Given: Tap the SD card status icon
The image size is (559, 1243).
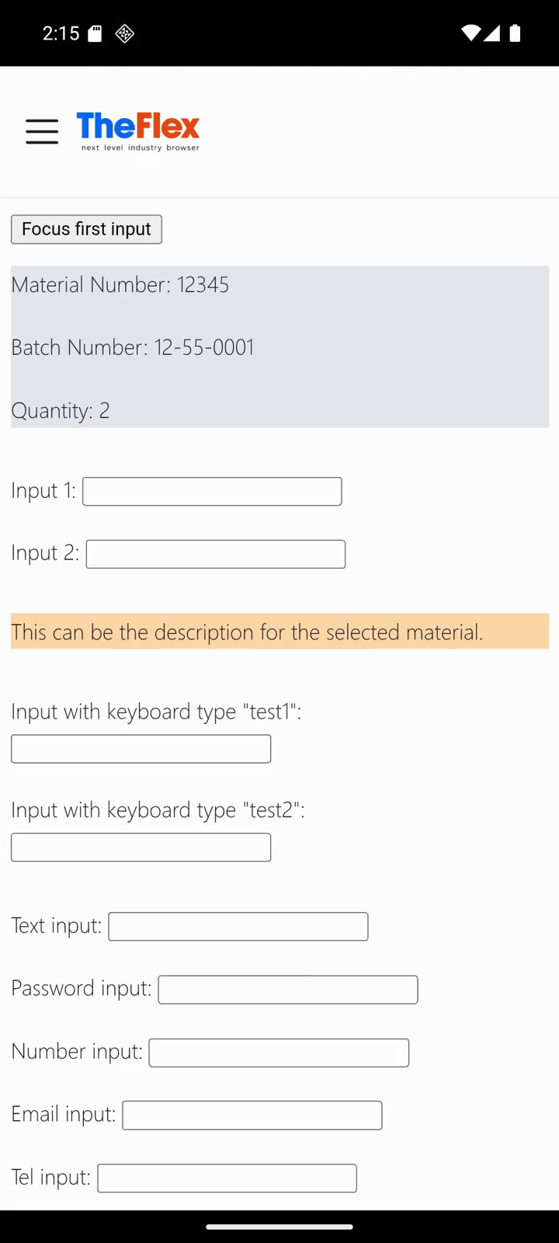Looking at the screenshot, I should click(x=95, y=33).
